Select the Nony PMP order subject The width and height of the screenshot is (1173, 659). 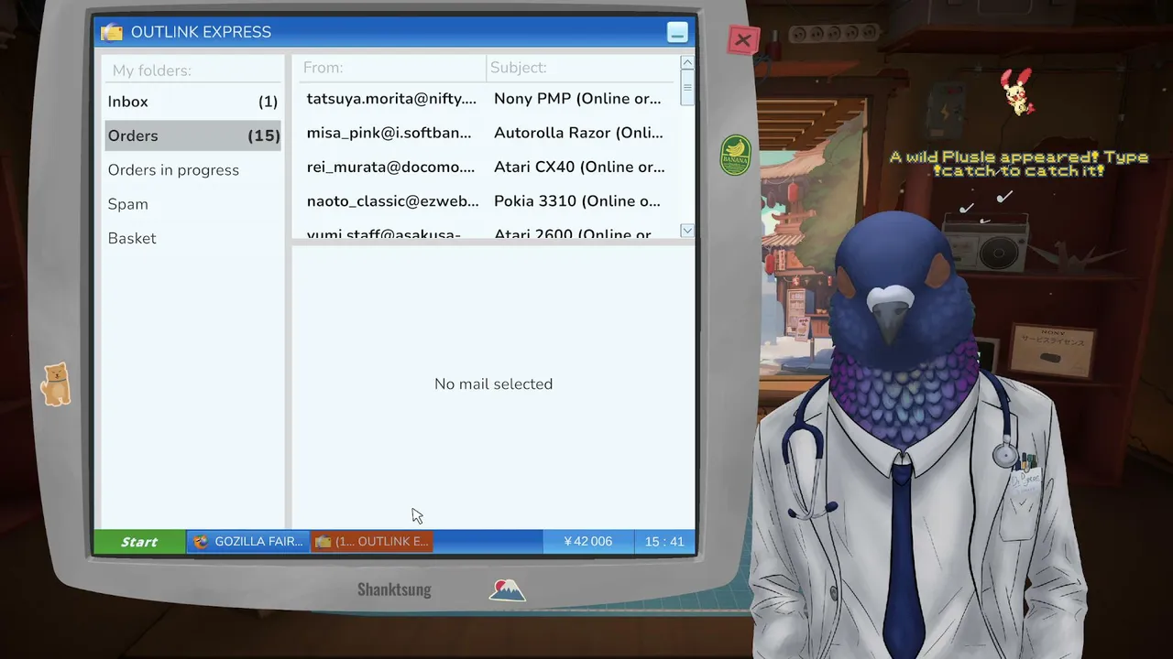577,99
